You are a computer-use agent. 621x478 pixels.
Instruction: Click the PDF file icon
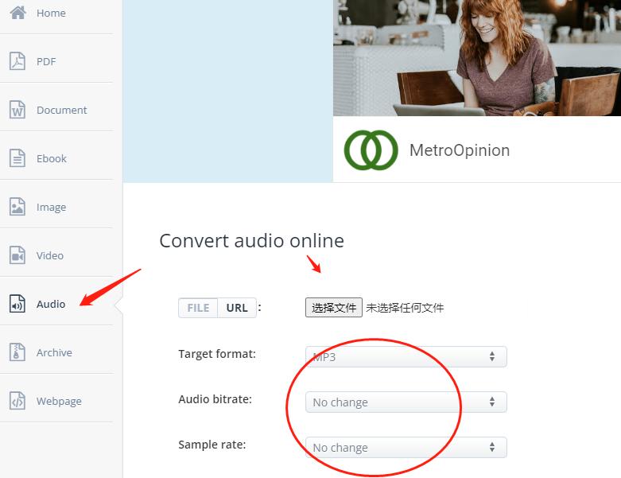[x=17, y=61]
